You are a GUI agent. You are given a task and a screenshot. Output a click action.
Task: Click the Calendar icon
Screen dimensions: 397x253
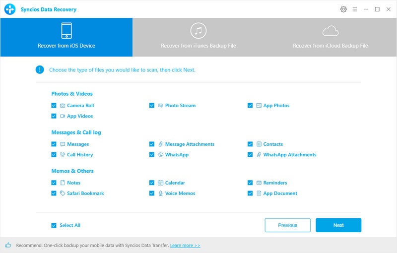pyautogui.click(x=160, y=183)
